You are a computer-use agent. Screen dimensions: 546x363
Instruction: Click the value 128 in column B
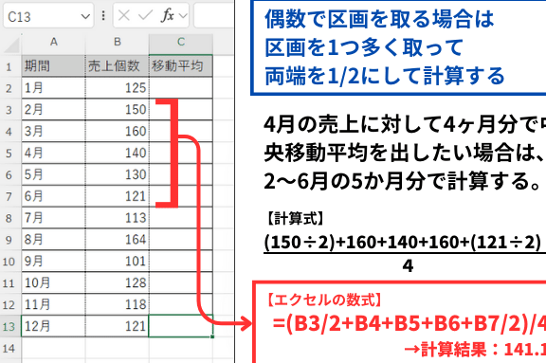(118, 282)
